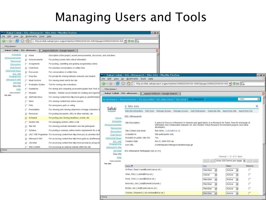The image size is (266, 200).
Task: Click green Go button in rear window
Action: (x=131, y=41)
